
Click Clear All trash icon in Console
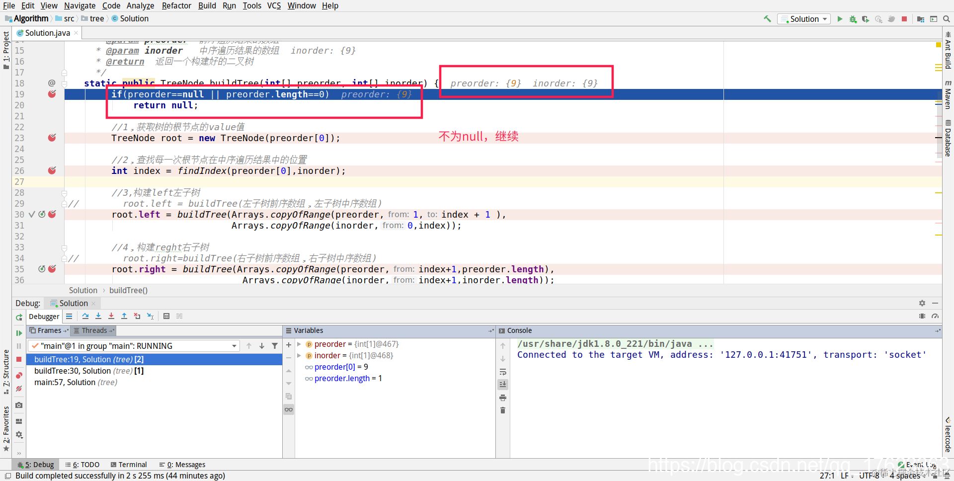[x=503, y=410]
